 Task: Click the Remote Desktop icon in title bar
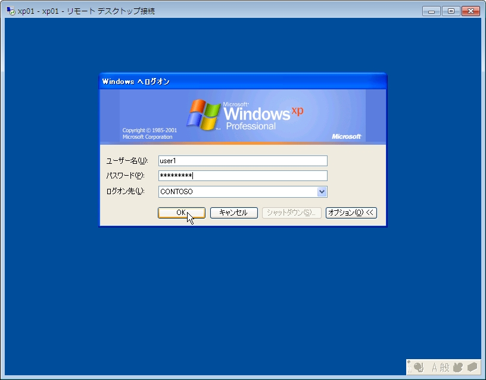pyautogui.click(x=11, y=11)
